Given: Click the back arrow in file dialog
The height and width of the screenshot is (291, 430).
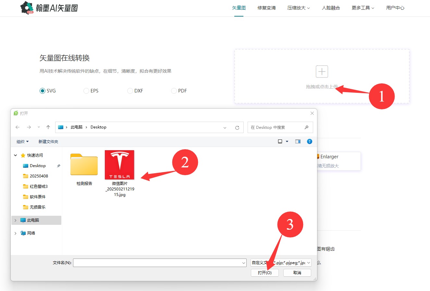Looking at the screenshot, I should [18, 127].
